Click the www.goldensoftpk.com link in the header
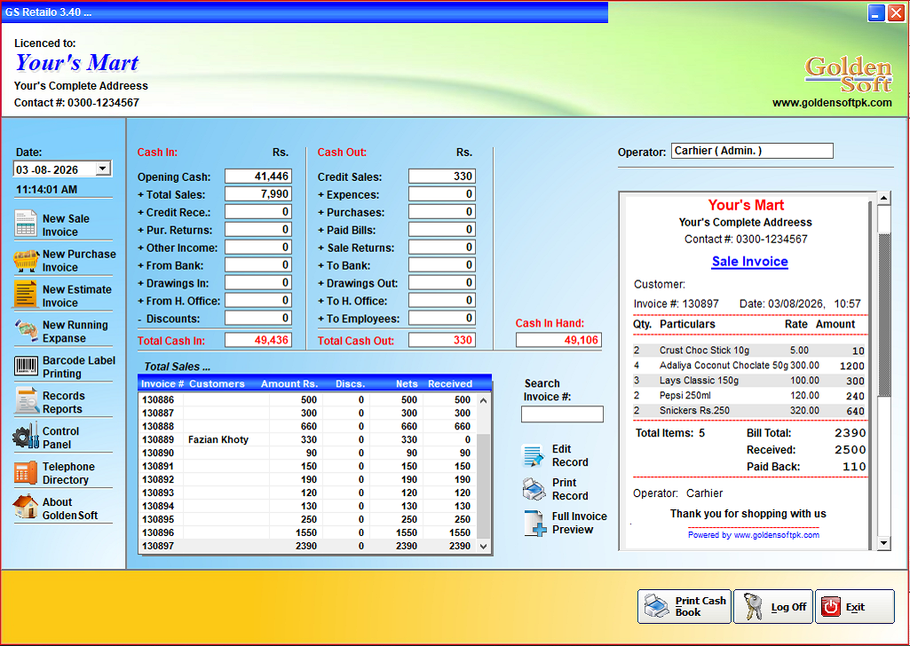Viewport: 910px width, 646px height. coord(832,103)
